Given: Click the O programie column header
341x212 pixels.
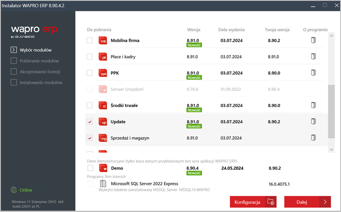Looking at the screenshot, I should tap(315, 30).
